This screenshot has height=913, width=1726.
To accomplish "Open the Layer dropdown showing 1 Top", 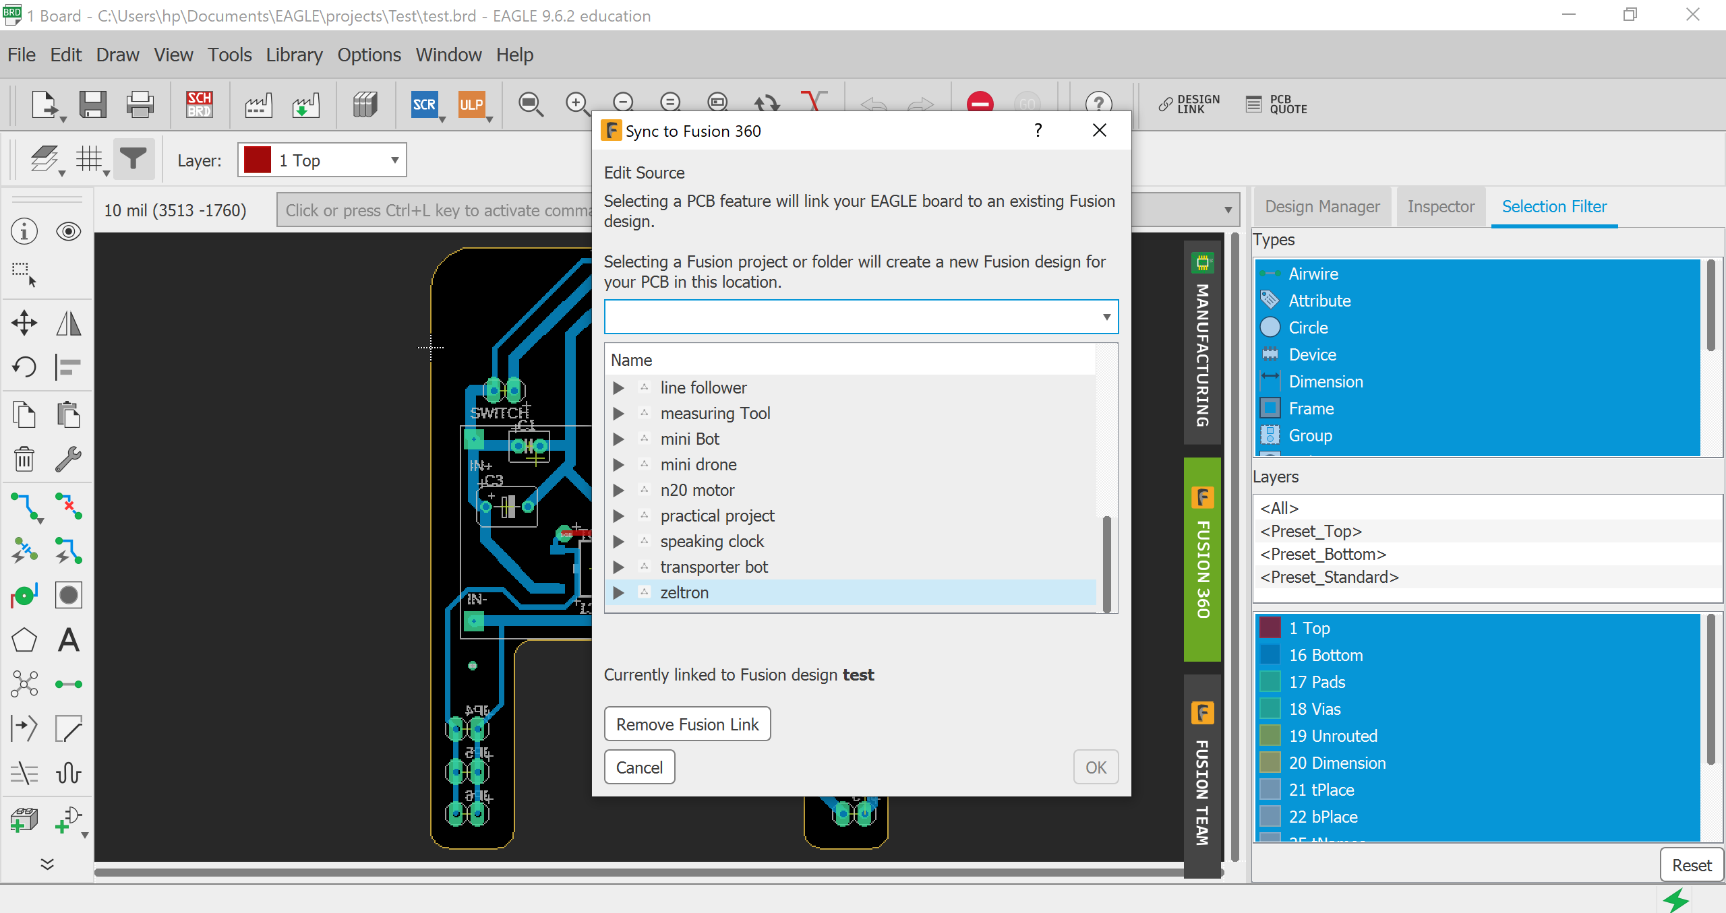I will [x=322, y=160].
